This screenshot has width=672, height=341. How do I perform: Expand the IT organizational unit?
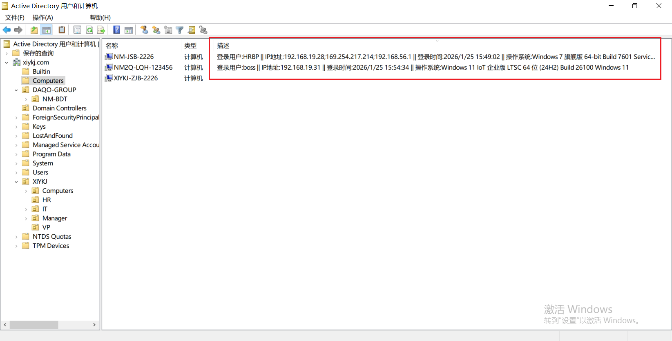26,209
